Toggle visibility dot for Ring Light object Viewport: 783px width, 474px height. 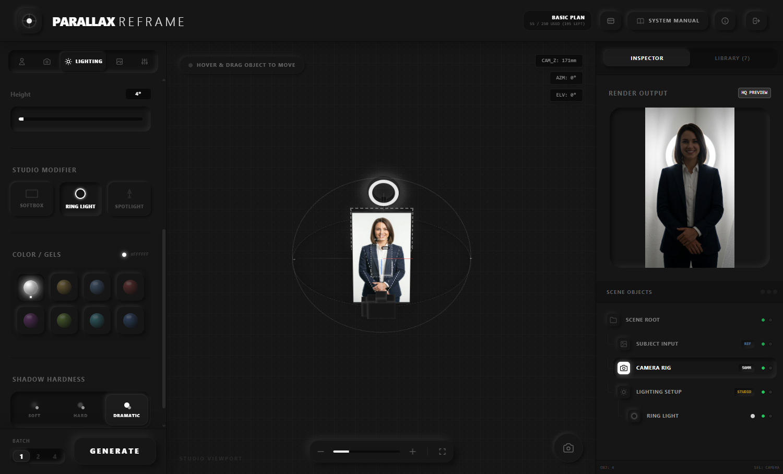(763, 416)
